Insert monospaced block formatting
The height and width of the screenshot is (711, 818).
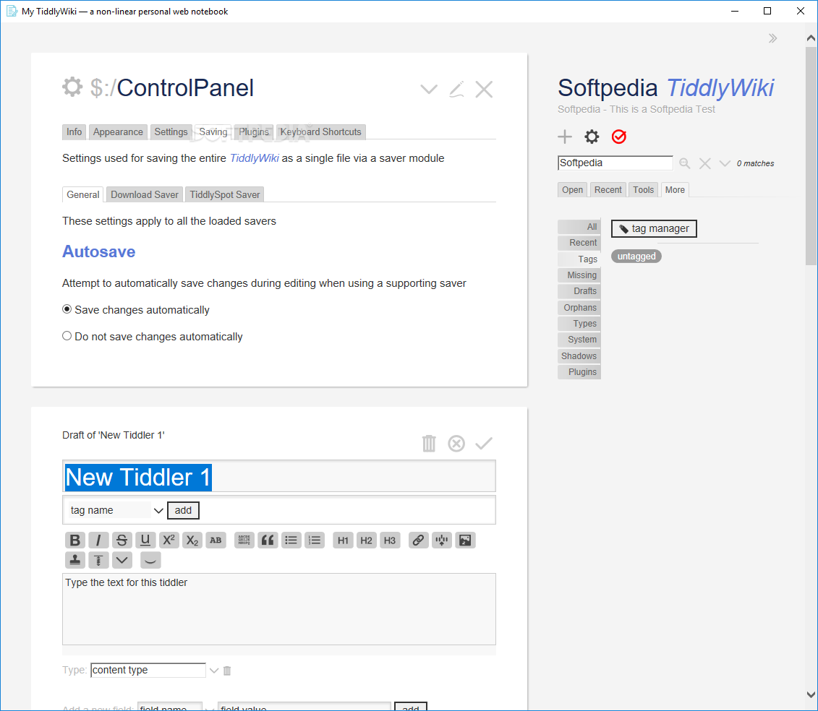pos(244,540)
